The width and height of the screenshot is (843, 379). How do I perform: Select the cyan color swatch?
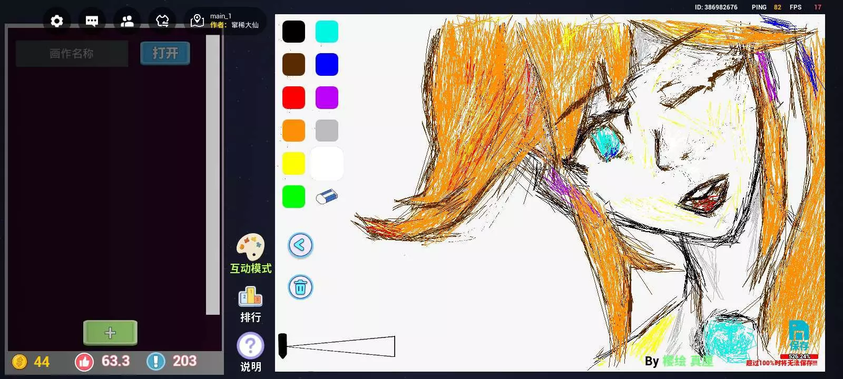(327, 32)
